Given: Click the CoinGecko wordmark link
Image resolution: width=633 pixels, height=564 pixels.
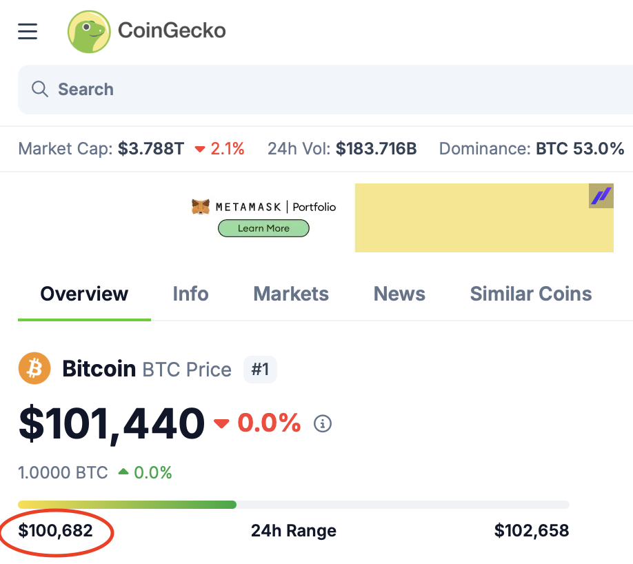Looking at the screenshot, I should coord(172,30).
